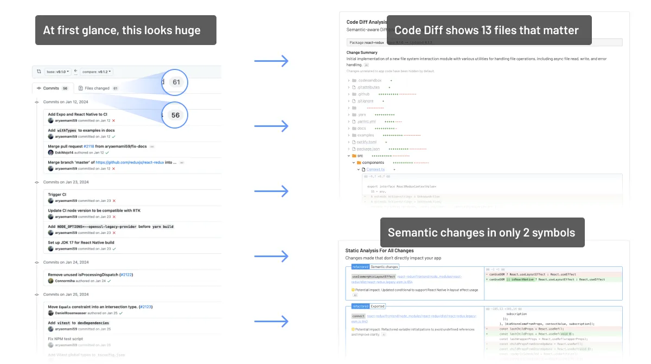Collapse the src folder
This screenshot has height=364, width=651.
(348, 156)
